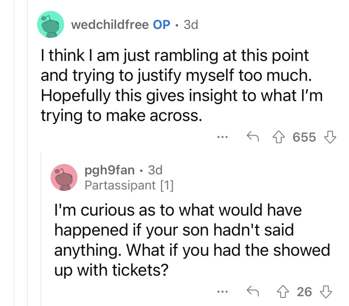Screen dimensions: 349x306
Task: Open the wedchildfree username link
Action: click(109, 25)
